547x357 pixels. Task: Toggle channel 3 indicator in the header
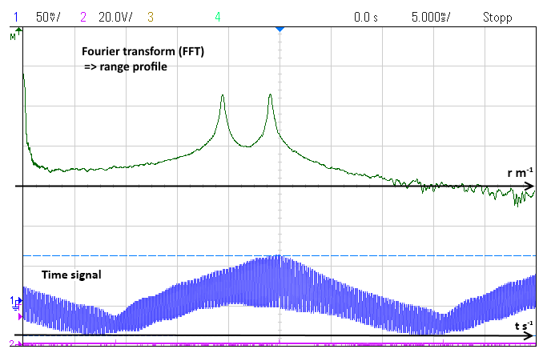pyautogui.click(x=150, y=16)
